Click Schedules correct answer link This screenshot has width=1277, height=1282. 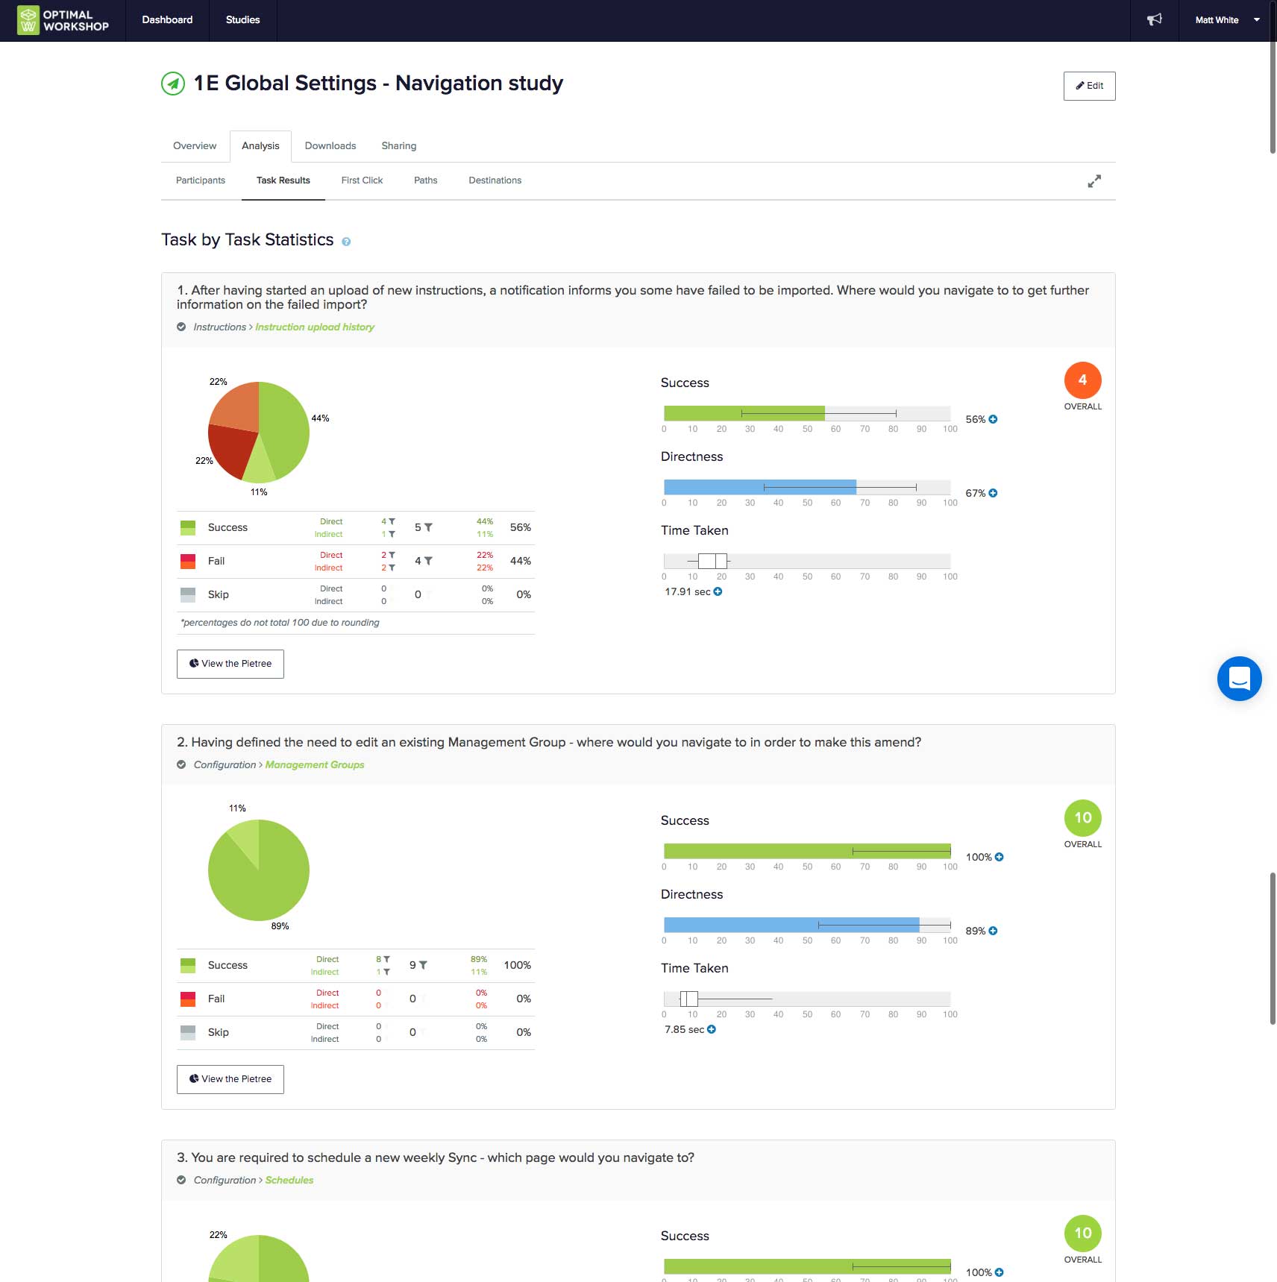click(x=289, y=1181)
